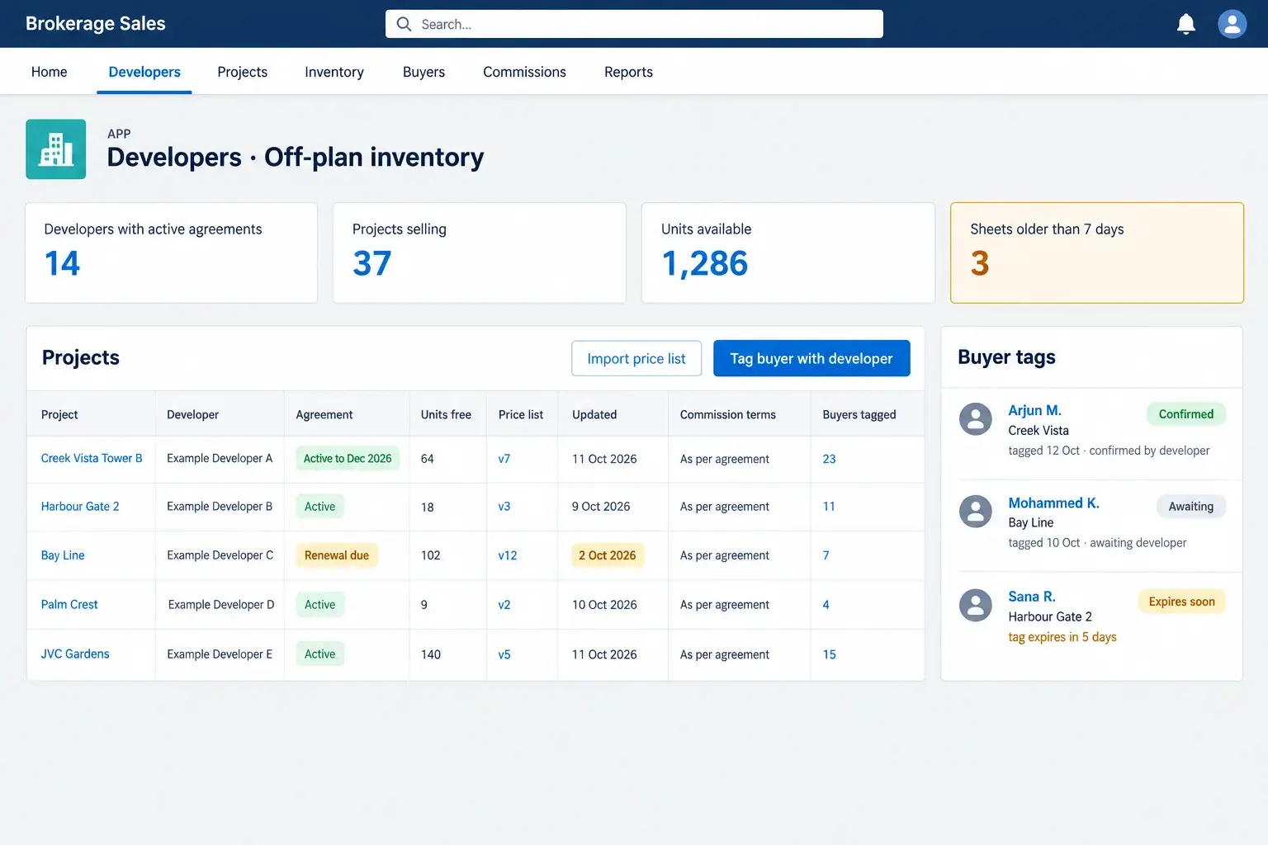Open the Harbour Gate 2 project link
This screenshot has width=1268, height=845.
coord(80,506)
